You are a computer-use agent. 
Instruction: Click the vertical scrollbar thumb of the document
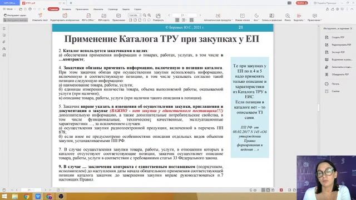pos(318,108)
